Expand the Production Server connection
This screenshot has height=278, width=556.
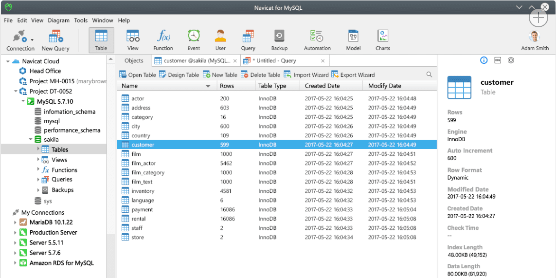pos(15,233)
